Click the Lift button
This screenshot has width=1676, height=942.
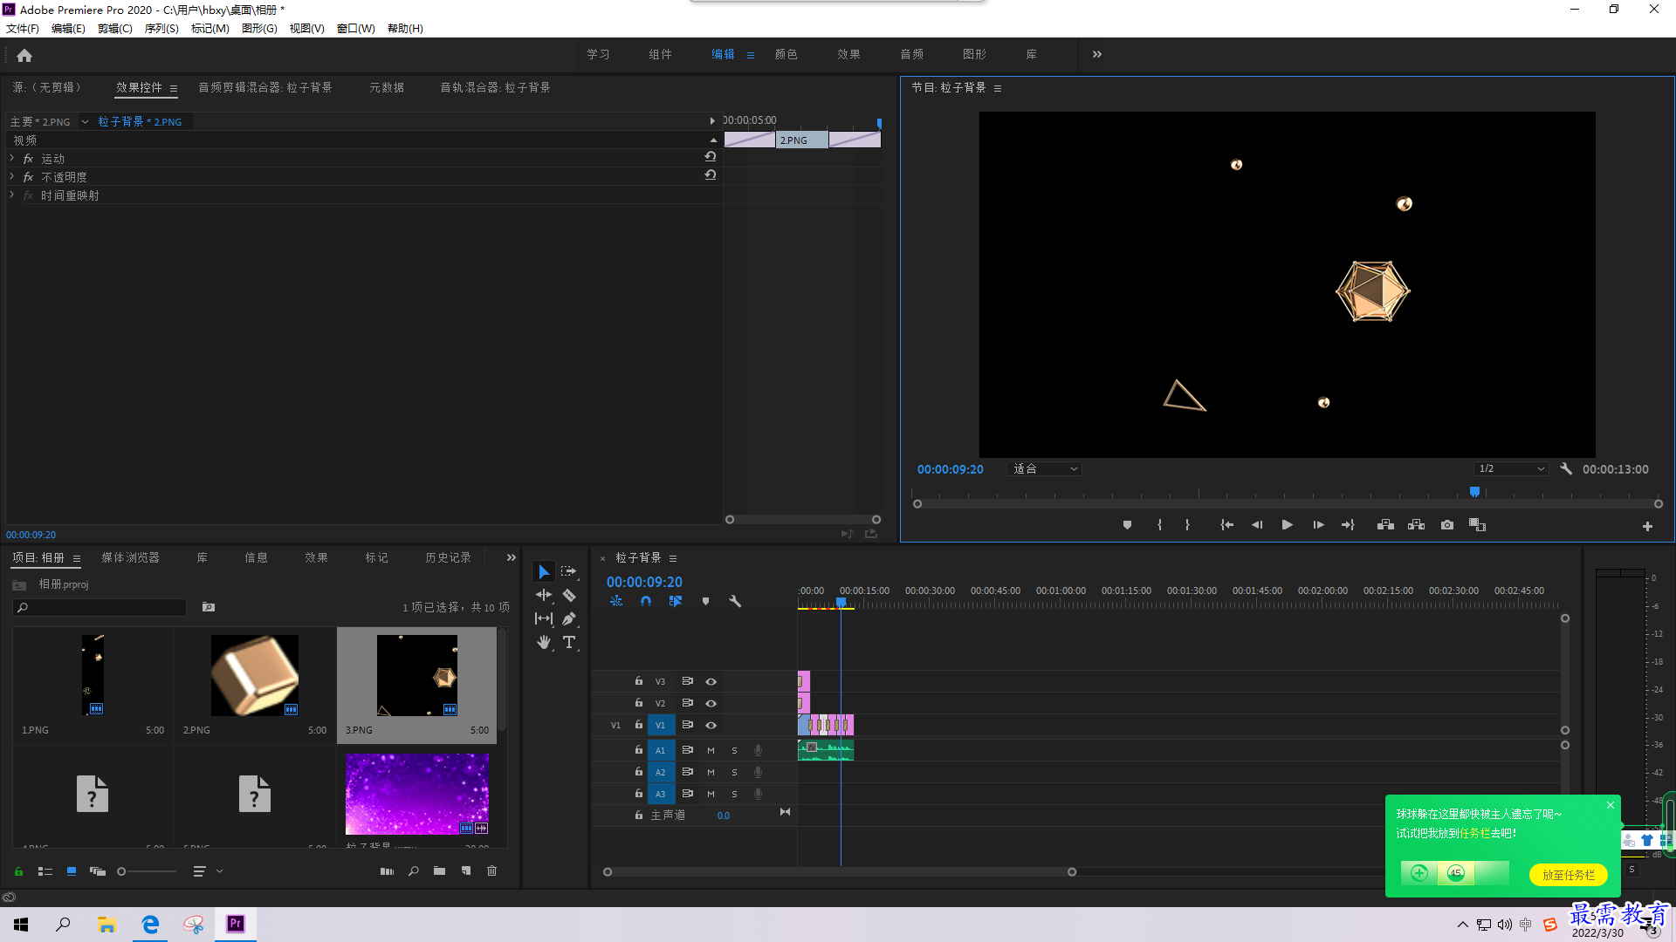coord(1385,525)
